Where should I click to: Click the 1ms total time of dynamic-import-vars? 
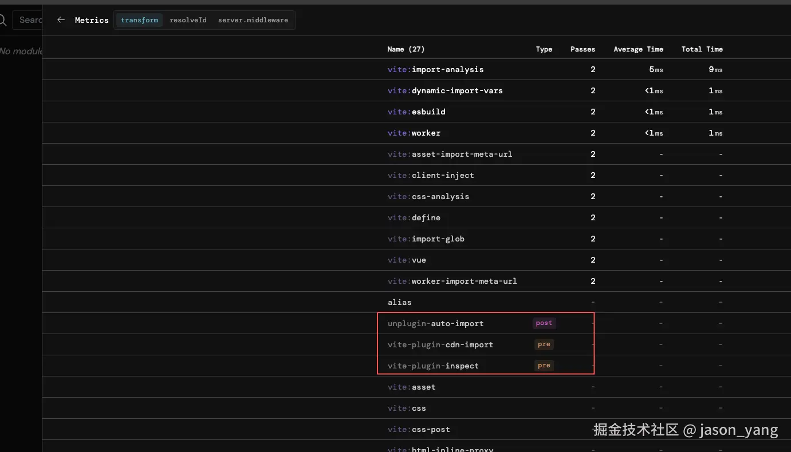click(x=715, y=90)
